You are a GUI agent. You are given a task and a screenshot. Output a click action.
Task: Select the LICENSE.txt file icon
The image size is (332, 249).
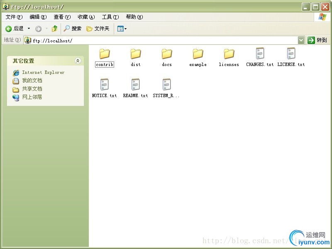291,53
